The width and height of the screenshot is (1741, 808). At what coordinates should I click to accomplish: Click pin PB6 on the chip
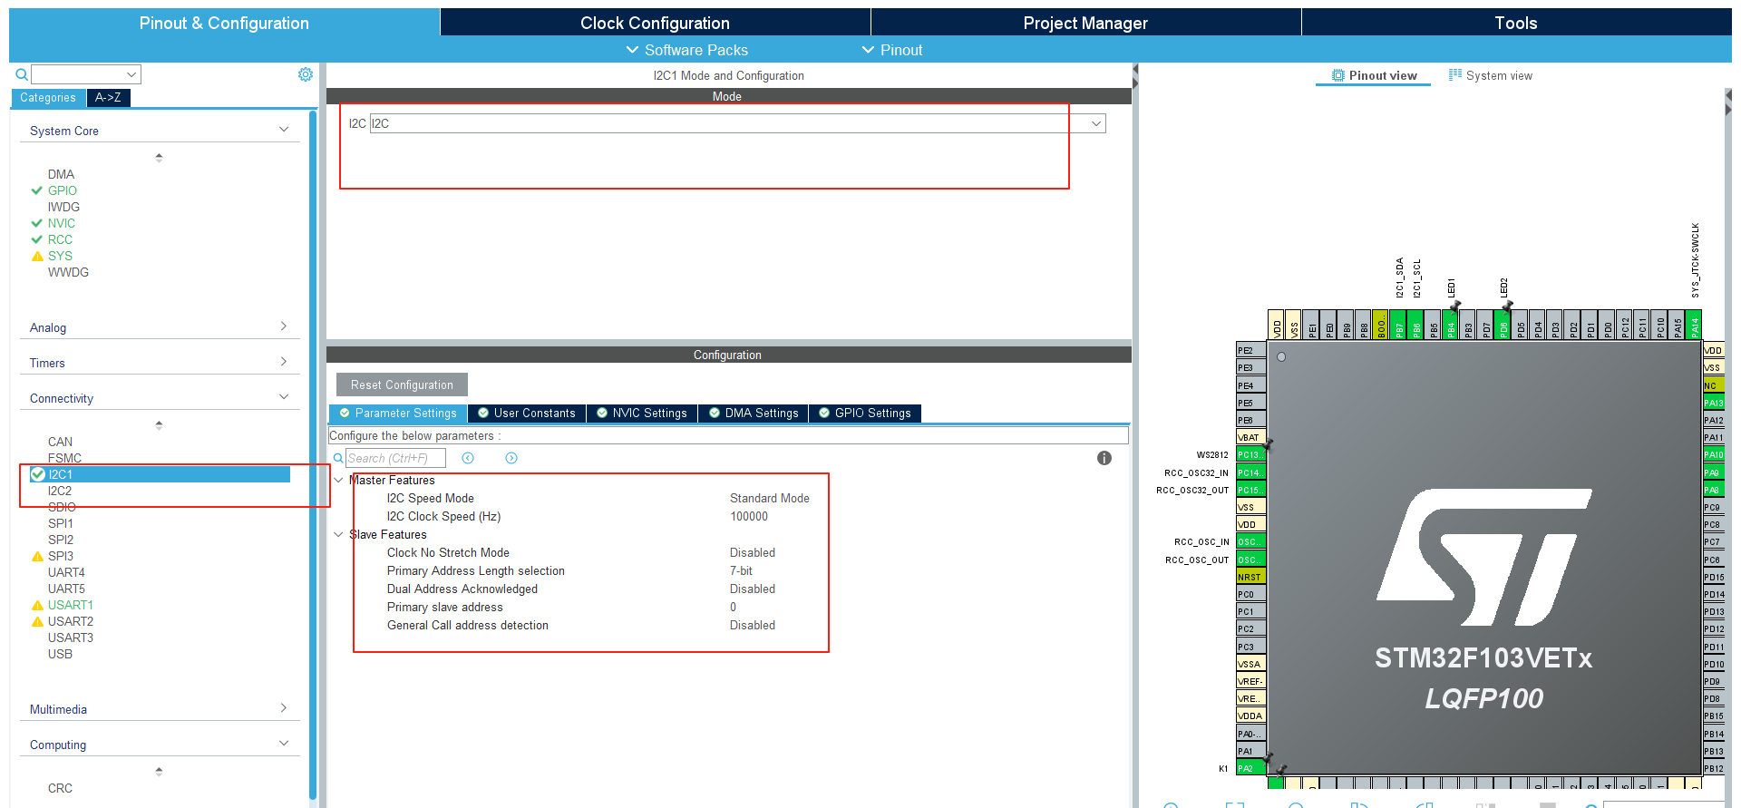1416,325
